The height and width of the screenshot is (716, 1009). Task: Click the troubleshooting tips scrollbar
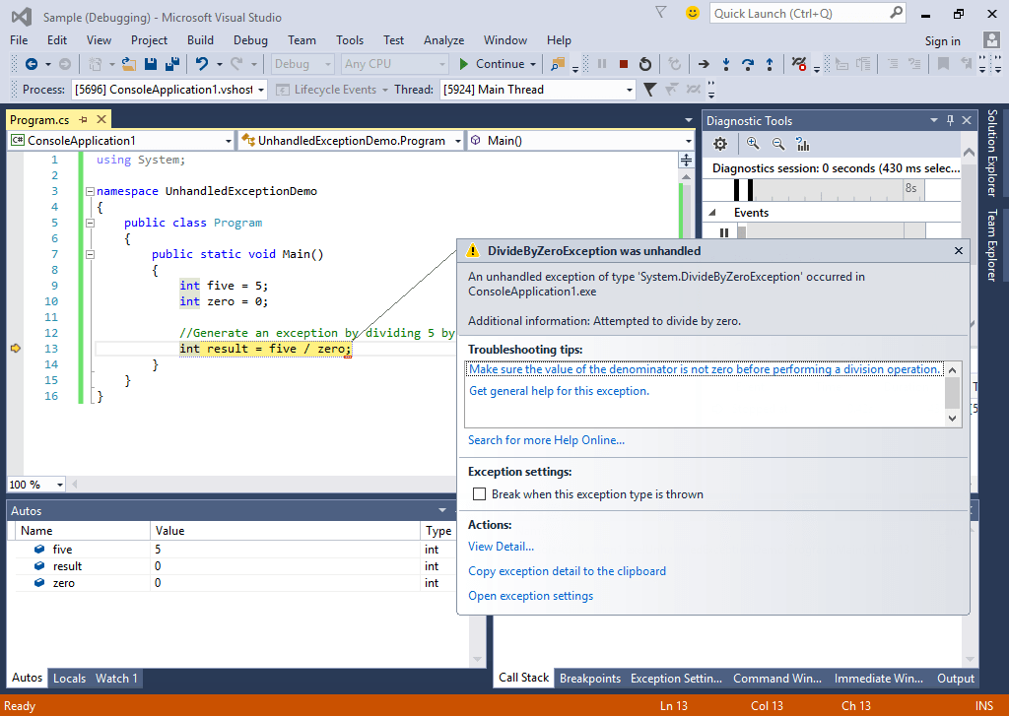(952, 392)
